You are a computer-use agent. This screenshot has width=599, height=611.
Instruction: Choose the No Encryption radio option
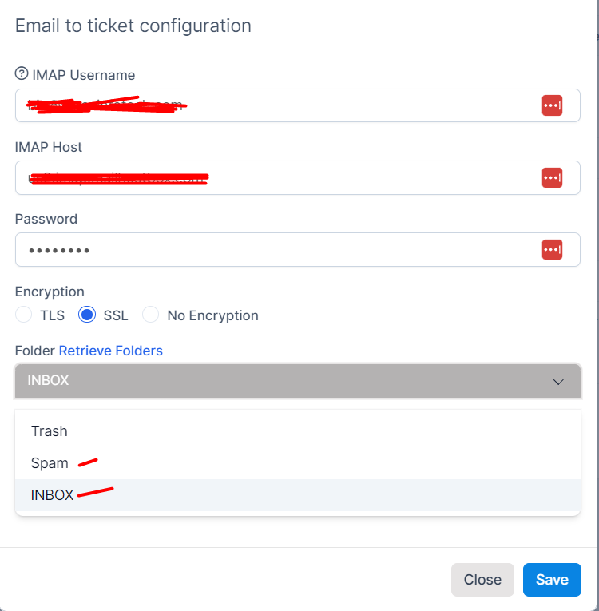150,315
